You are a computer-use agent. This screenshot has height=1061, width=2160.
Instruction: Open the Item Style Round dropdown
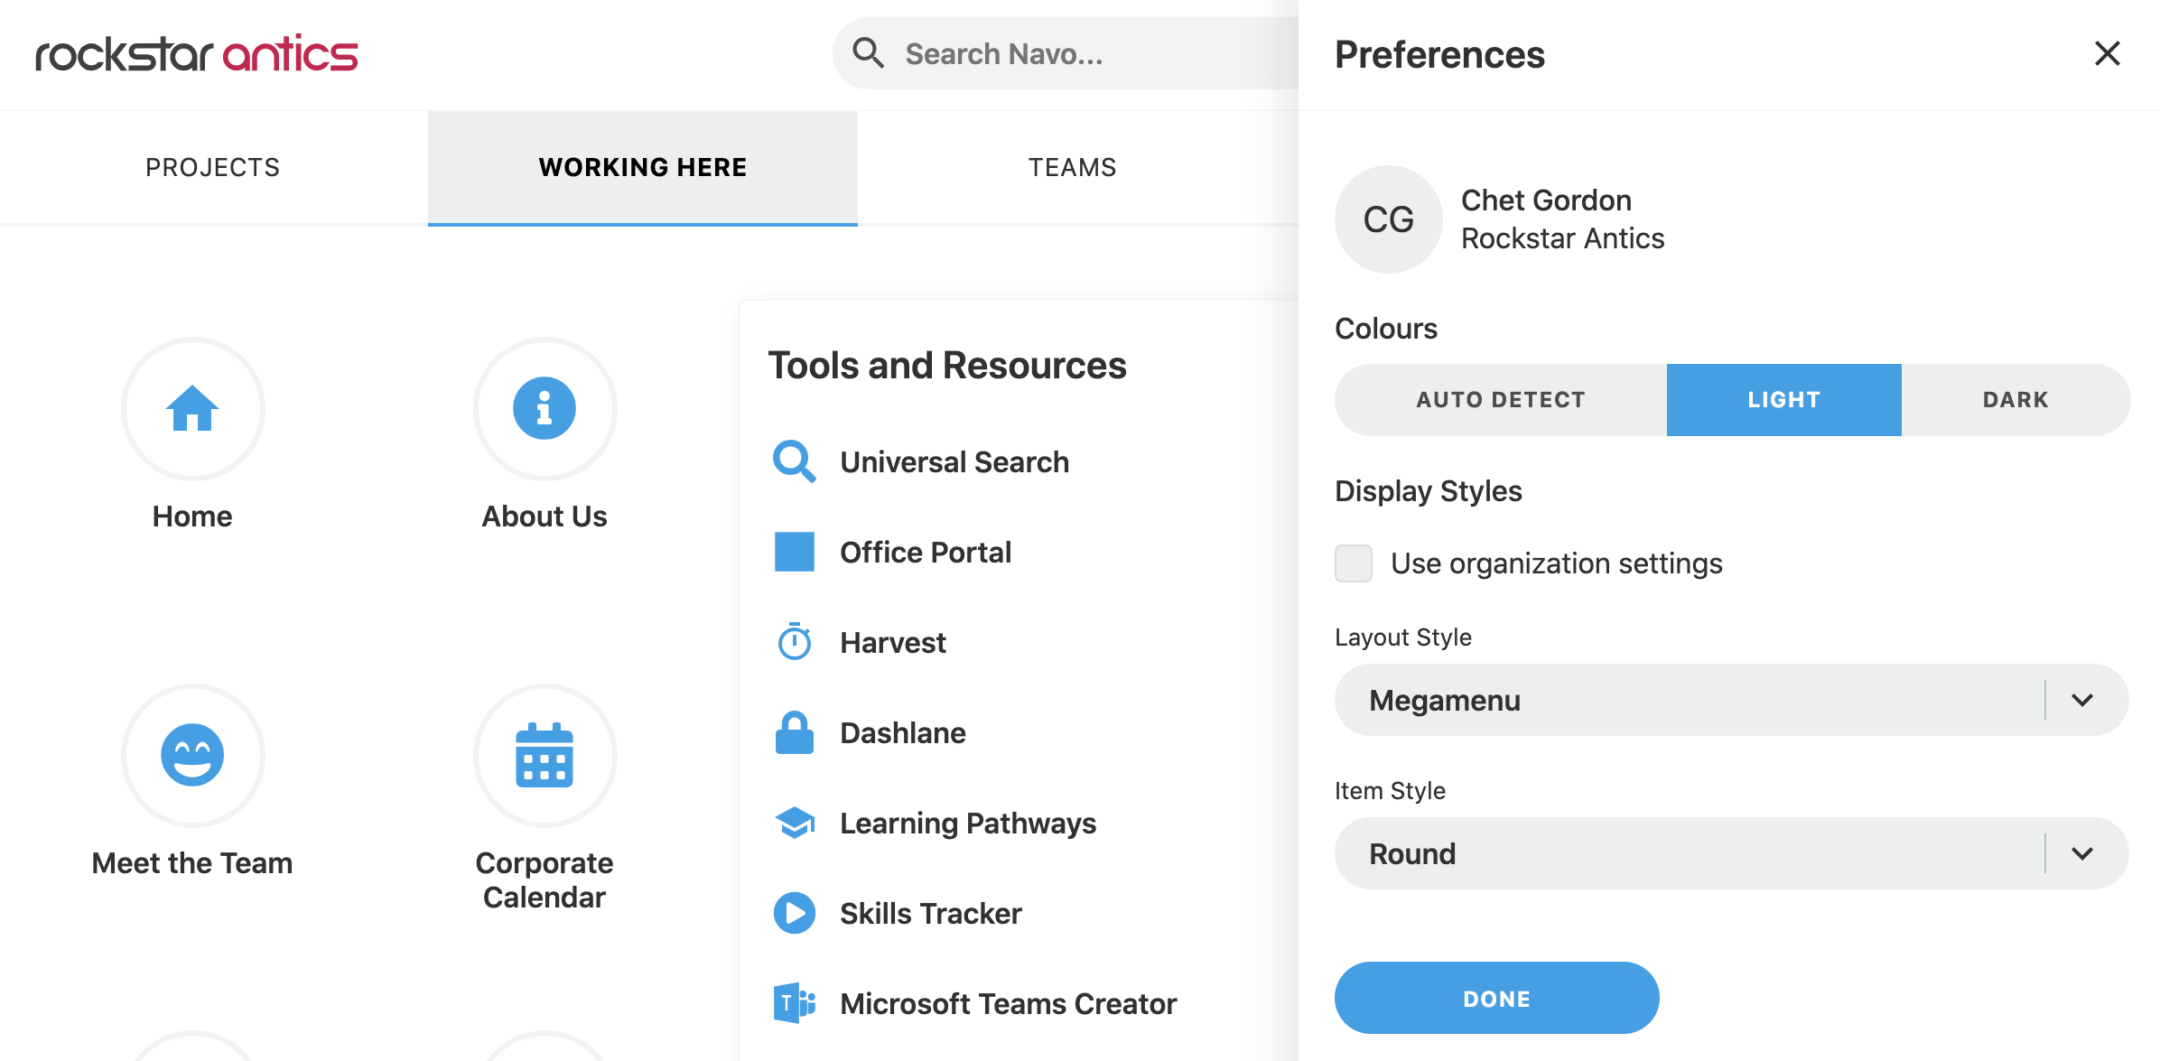click(1731, 853)
